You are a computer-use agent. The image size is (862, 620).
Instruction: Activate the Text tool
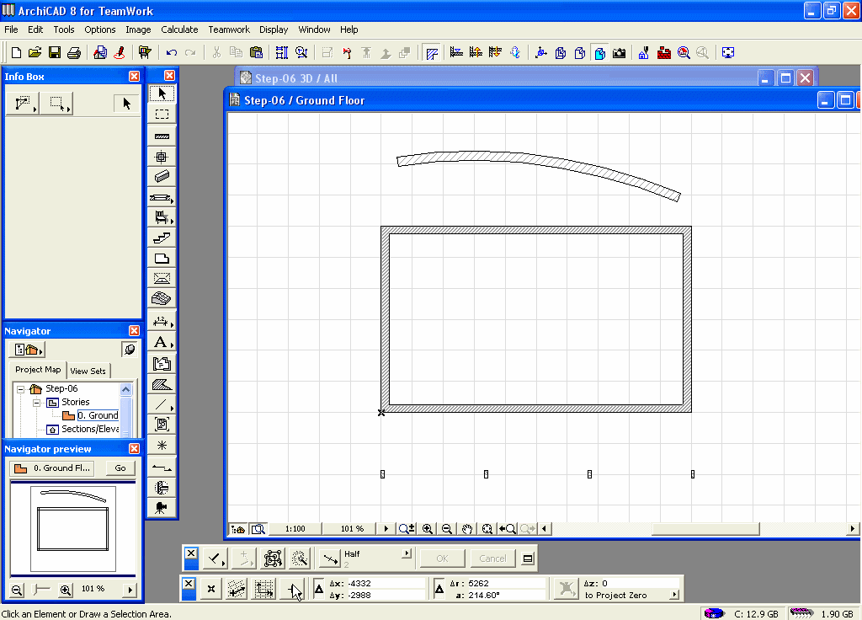click(x=161, y=342)
